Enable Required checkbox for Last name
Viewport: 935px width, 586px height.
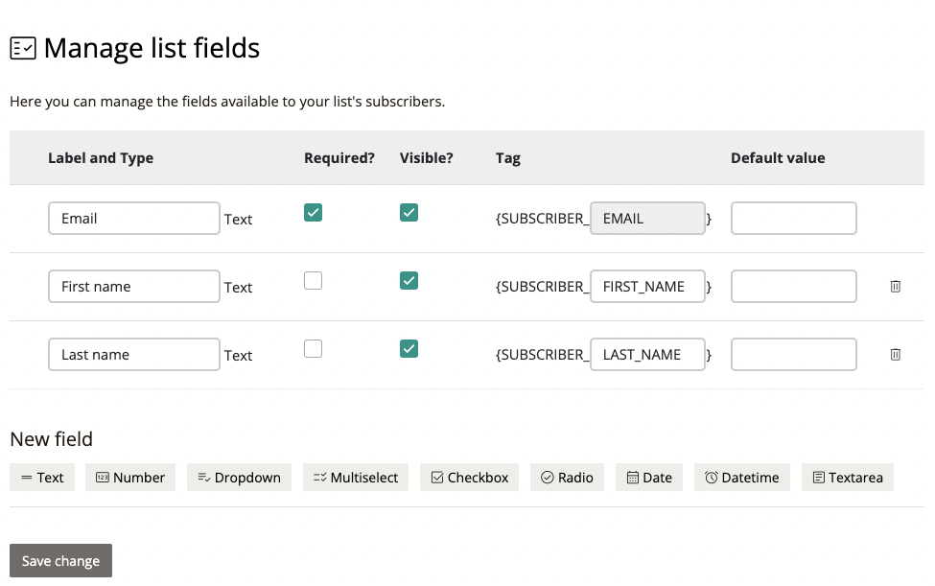pos(313,348)
